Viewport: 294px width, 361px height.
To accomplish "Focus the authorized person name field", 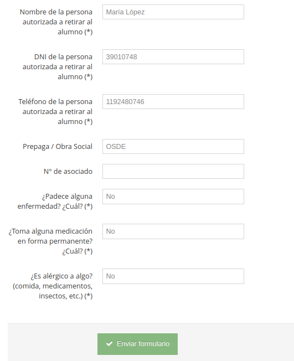I will click(x=173, y=12).
